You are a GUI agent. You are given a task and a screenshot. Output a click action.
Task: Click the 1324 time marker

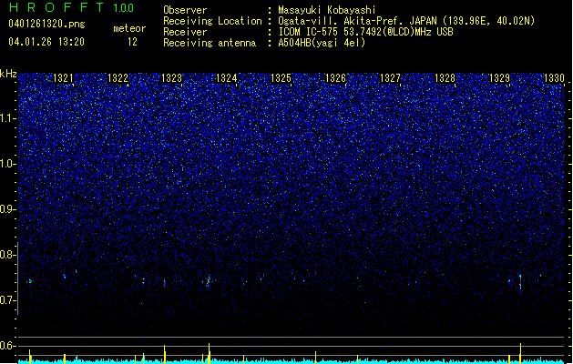(227, 77)
